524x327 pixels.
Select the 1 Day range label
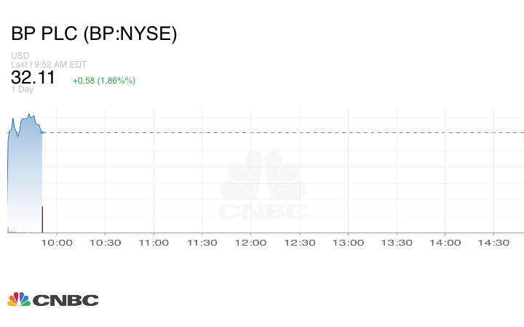(x=22, y=90)
